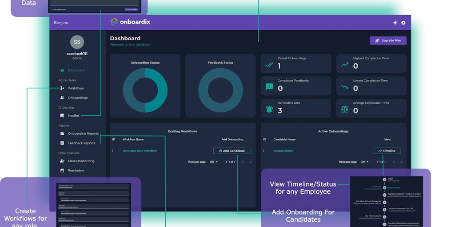Click the Reminders calendar icon
This screenshot has width=455, height=227.
(62, 170)
